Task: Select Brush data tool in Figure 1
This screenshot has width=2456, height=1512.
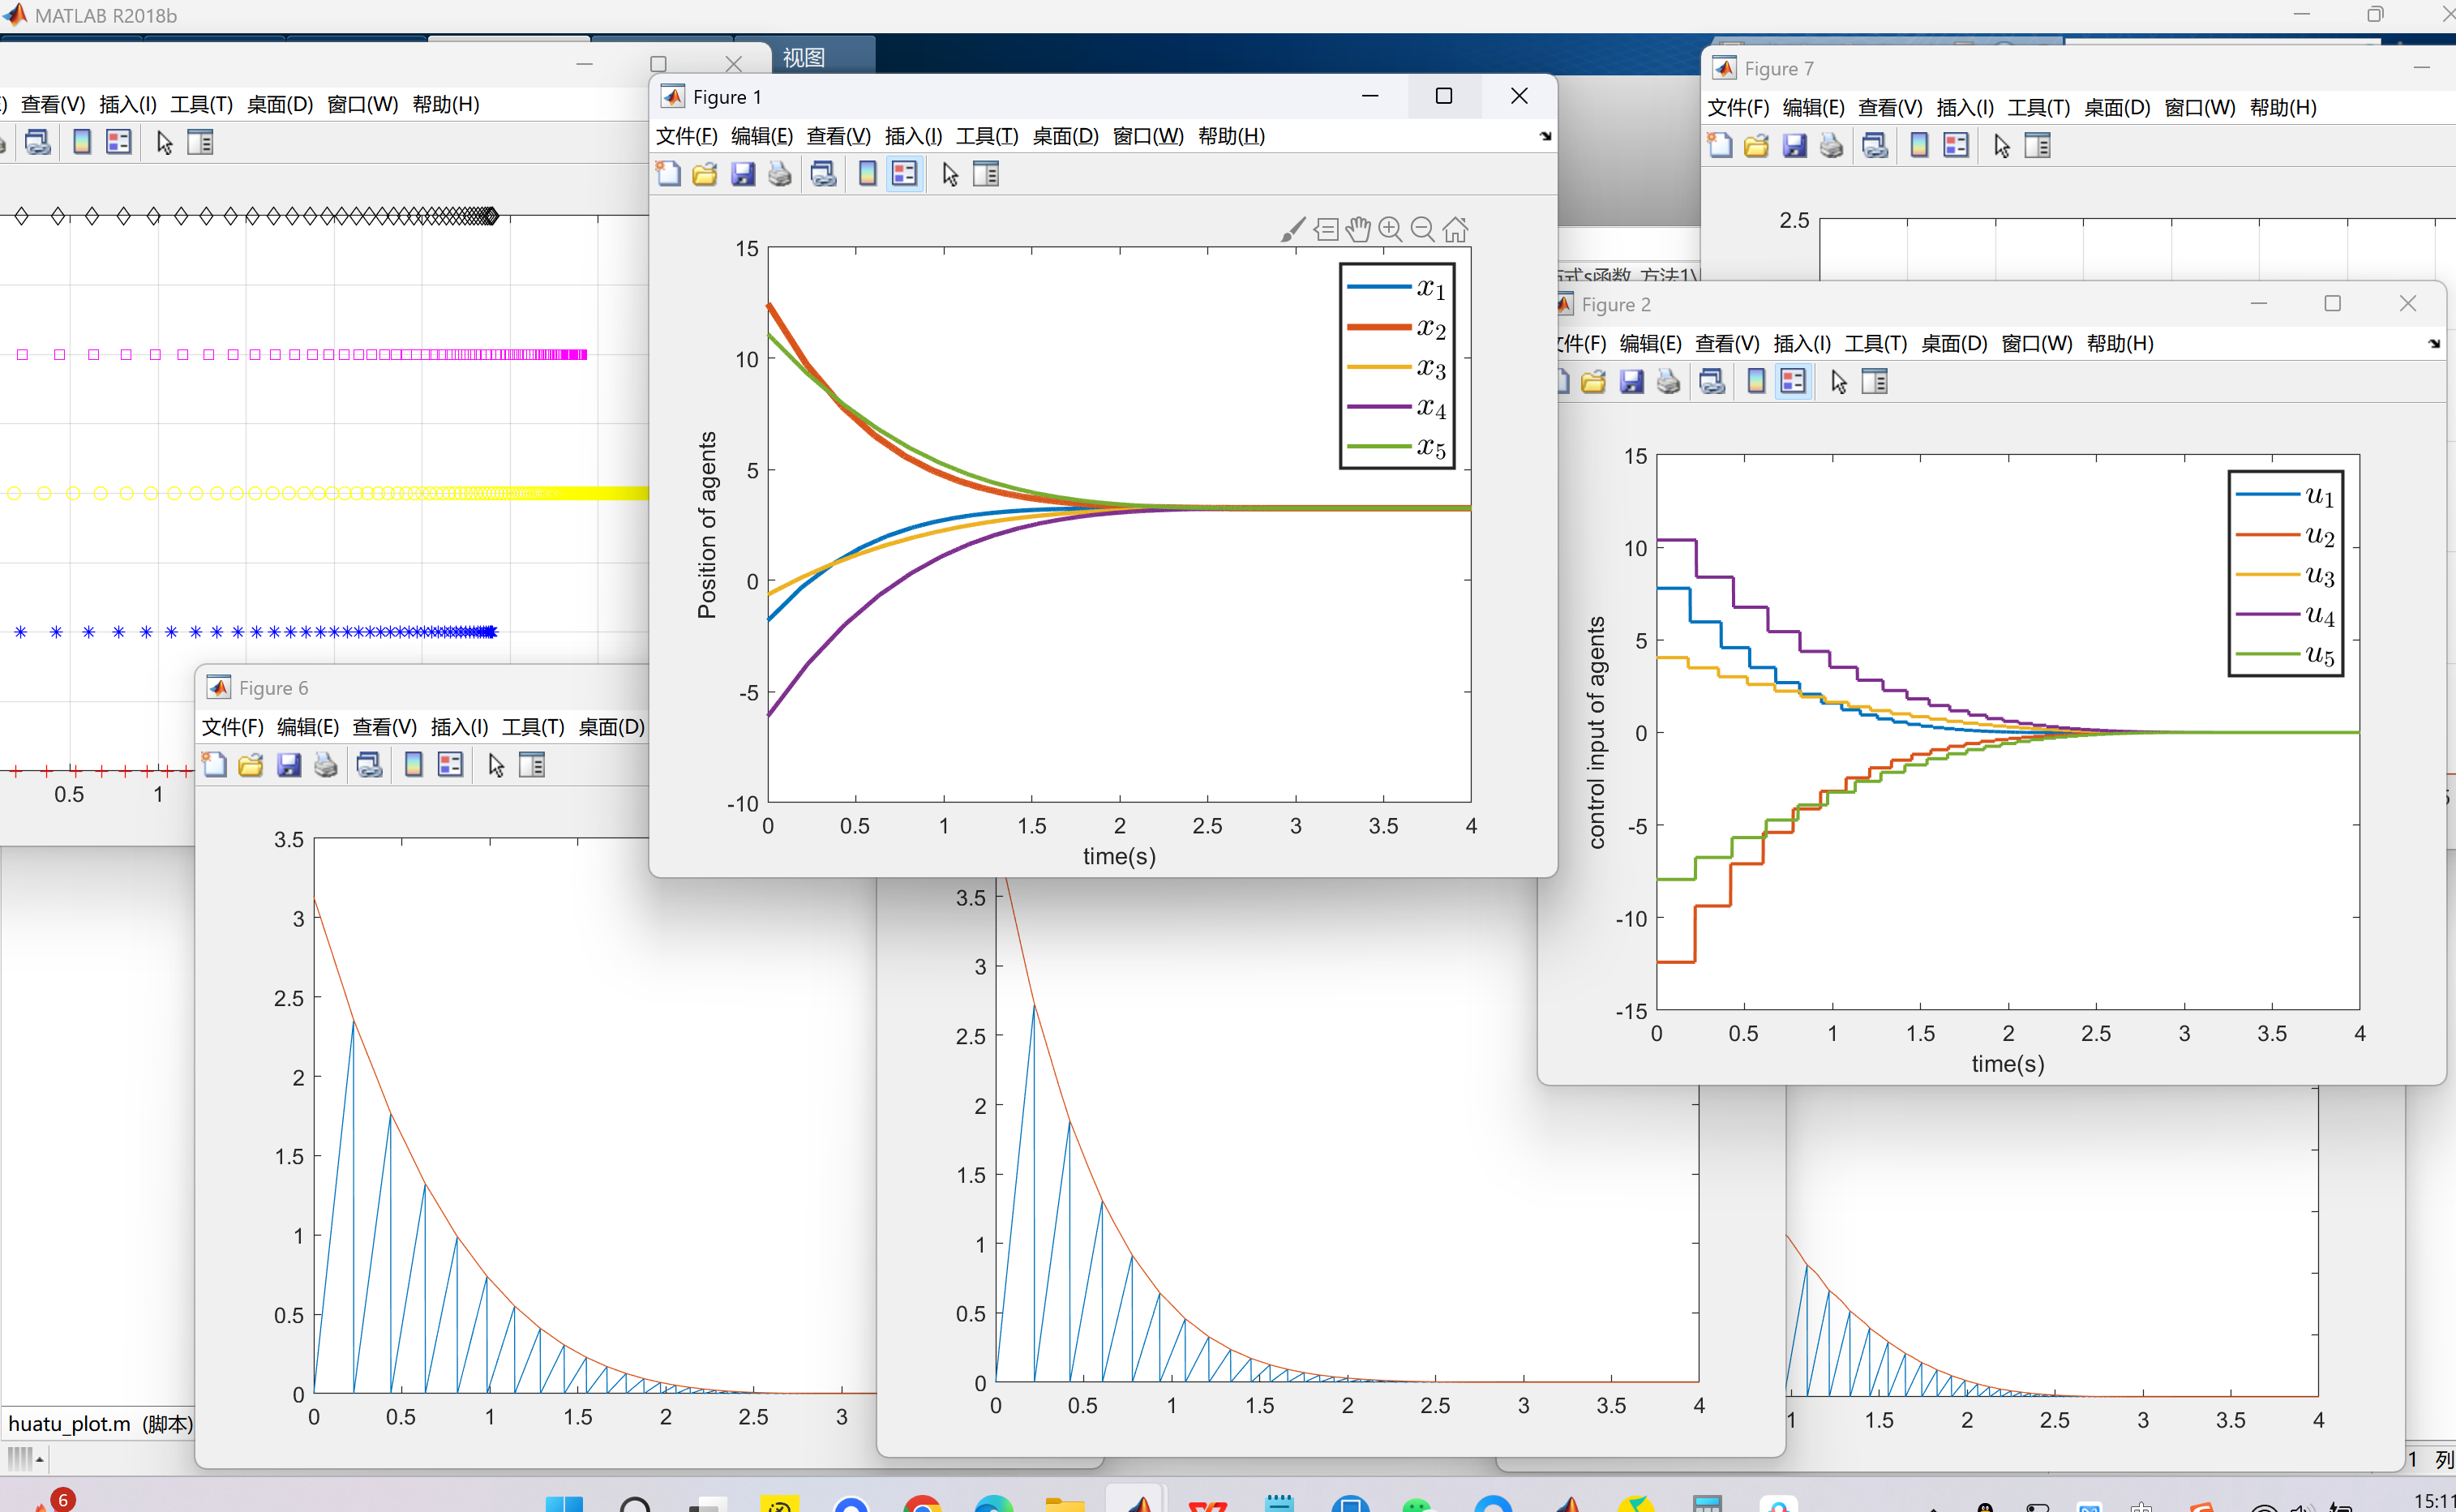Action: 1292,229
